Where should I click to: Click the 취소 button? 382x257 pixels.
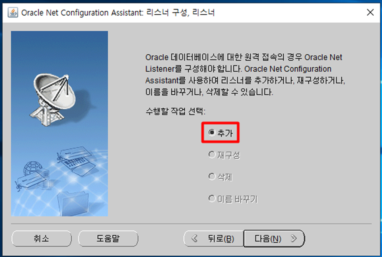(x=41, y=238)
